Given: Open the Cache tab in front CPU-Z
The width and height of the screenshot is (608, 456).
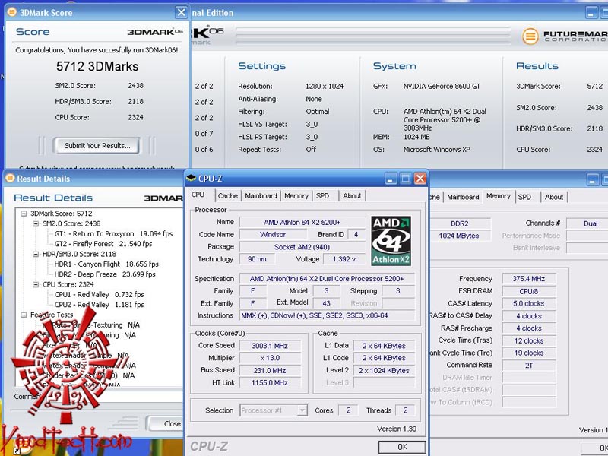Looking at the screenshot, I should tap(227, 196).
